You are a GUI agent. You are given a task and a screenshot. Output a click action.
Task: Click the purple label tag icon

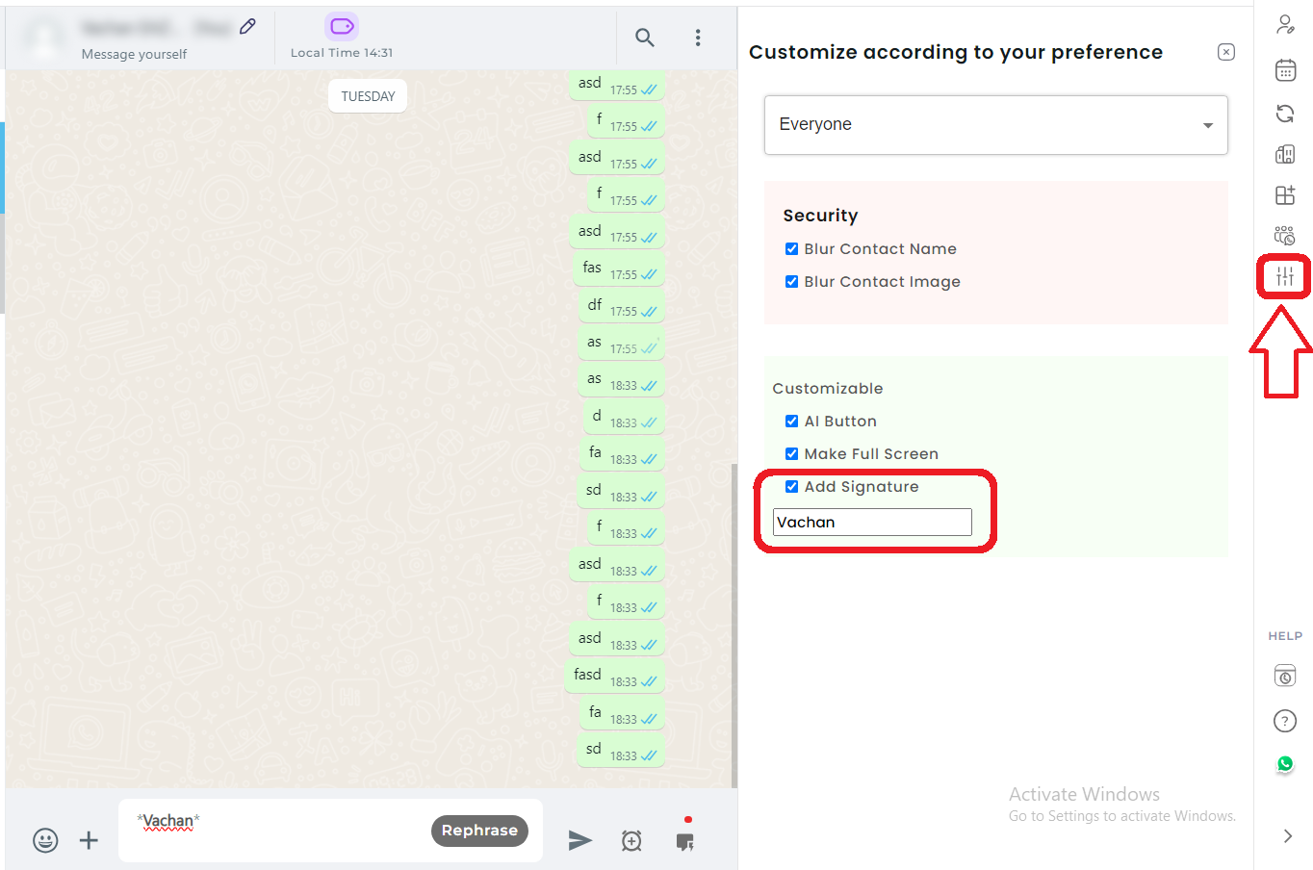342,26
